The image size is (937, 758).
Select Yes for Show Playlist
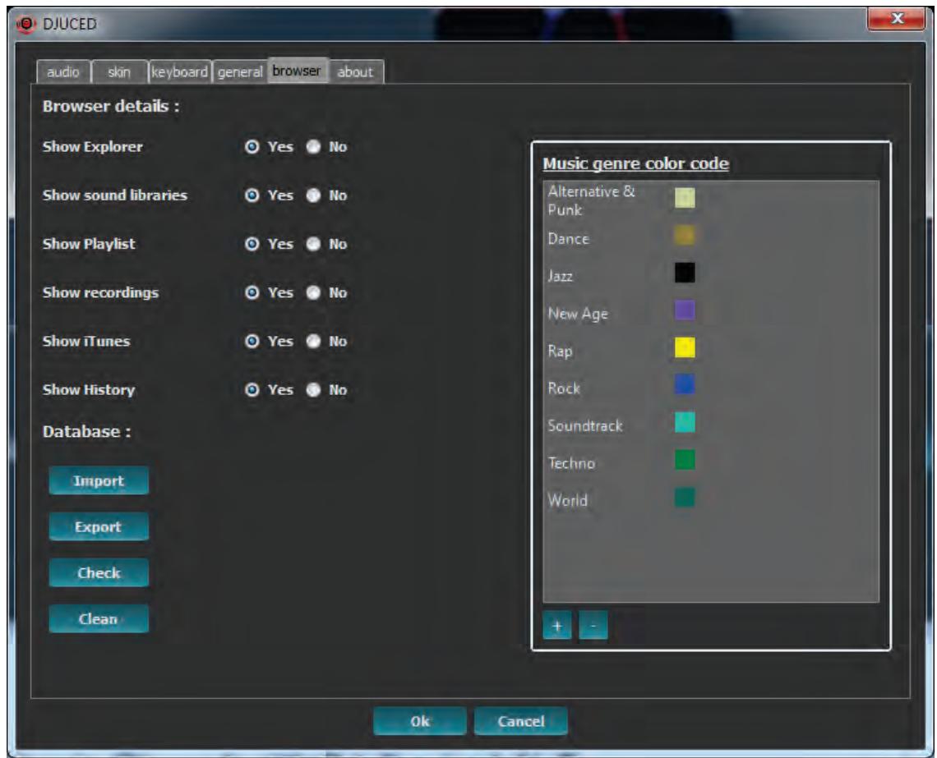(x=252, y=244)
